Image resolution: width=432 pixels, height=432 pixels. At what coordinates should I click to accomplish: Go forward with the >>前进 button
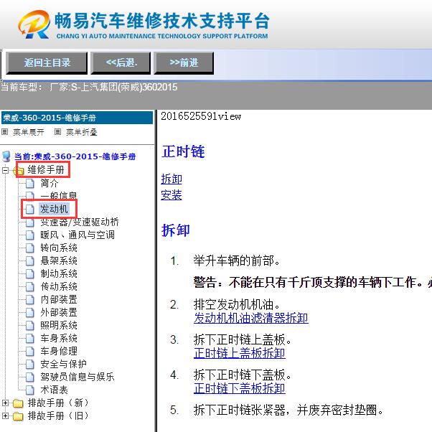184,63
